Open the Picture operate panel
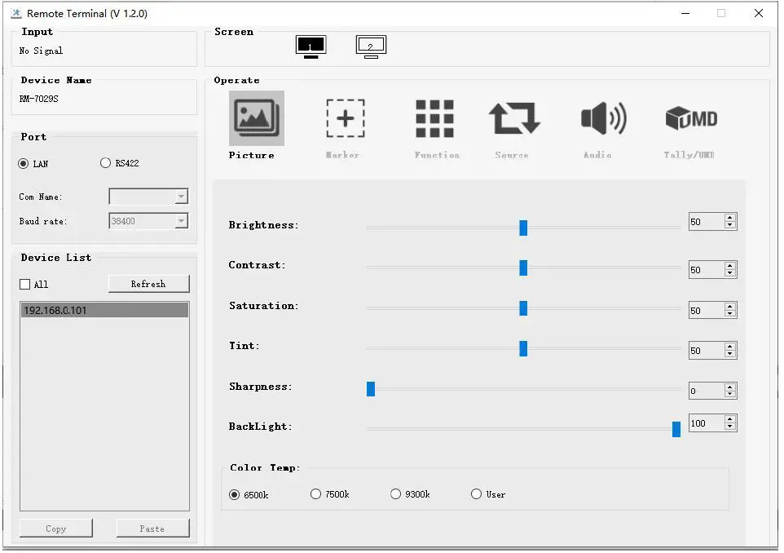This screenshot has width=784, height=553. [x=257, y=118]
